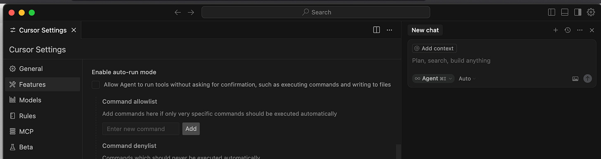Viewport: 601px width, 159px height.
Task: Go forward with the right arrow
Action: pos(191,12)
